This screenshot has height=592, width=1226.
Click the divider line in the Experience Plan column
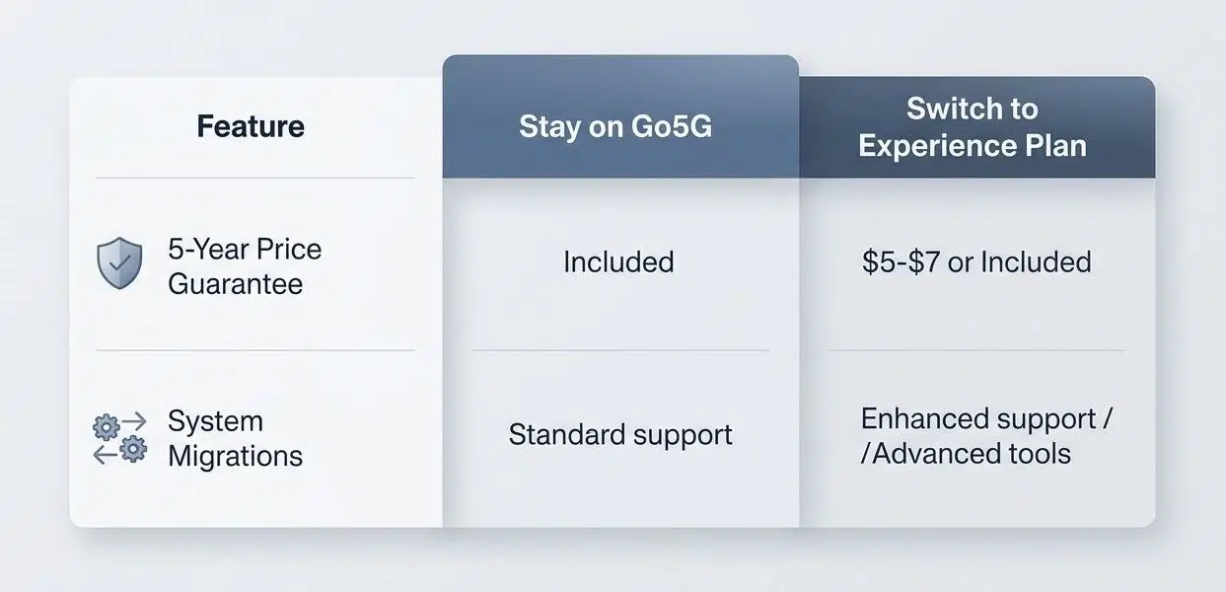975,350
